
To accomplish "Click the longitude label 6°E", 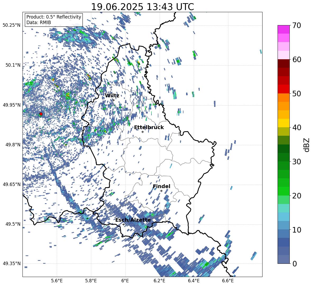I will 125,281.
